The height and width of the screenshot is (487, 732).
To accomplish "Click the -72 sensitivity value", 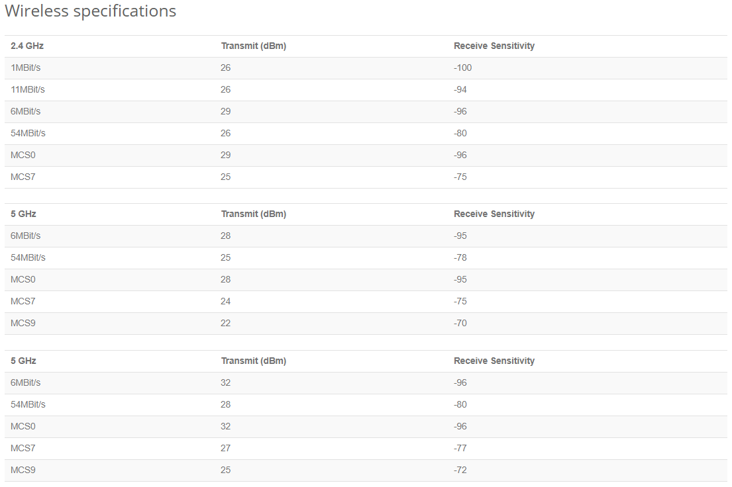I will [460, 470].
